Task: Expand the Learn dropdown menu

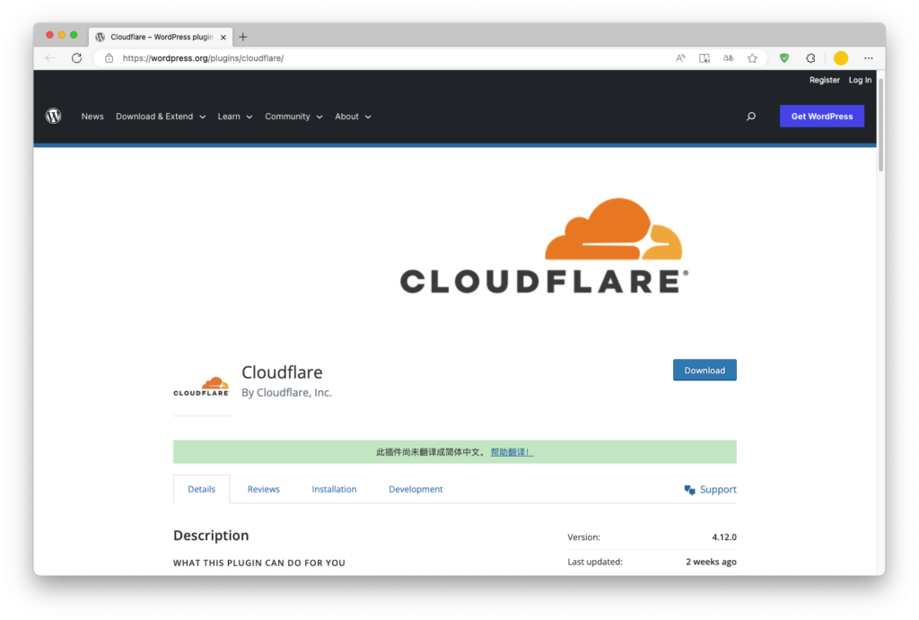Action: 235,117
